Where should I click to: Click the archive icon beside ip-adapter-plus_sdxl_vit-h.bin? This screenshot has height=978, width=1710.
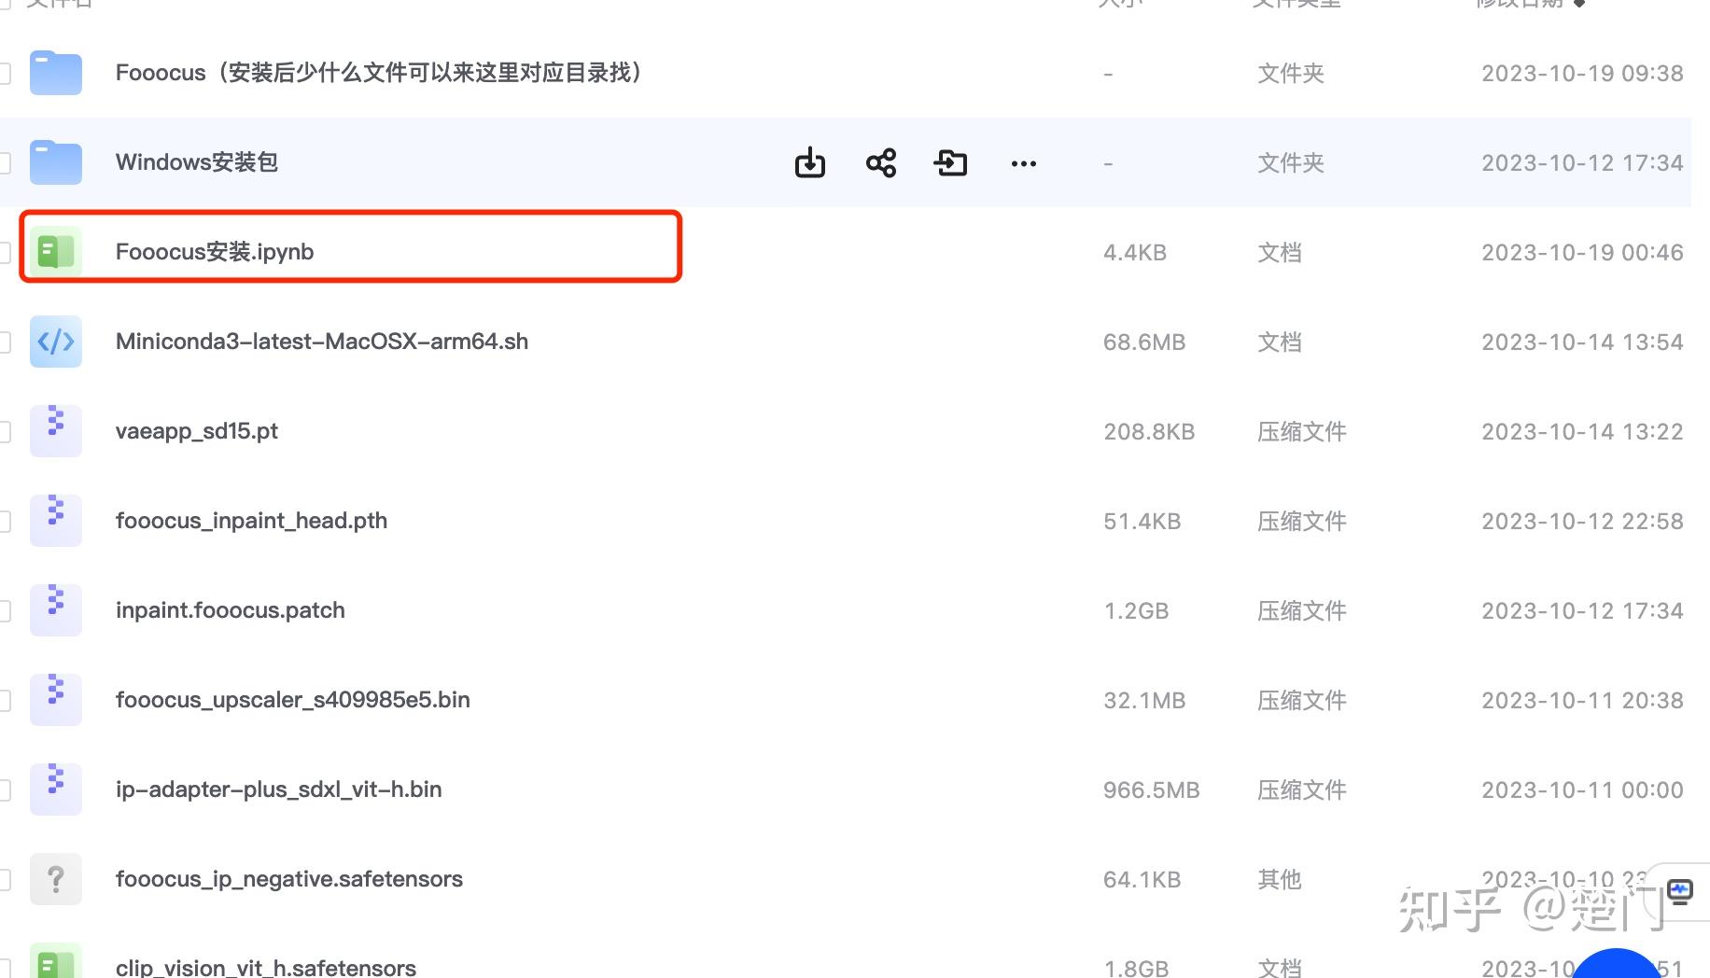pos(56,789)
